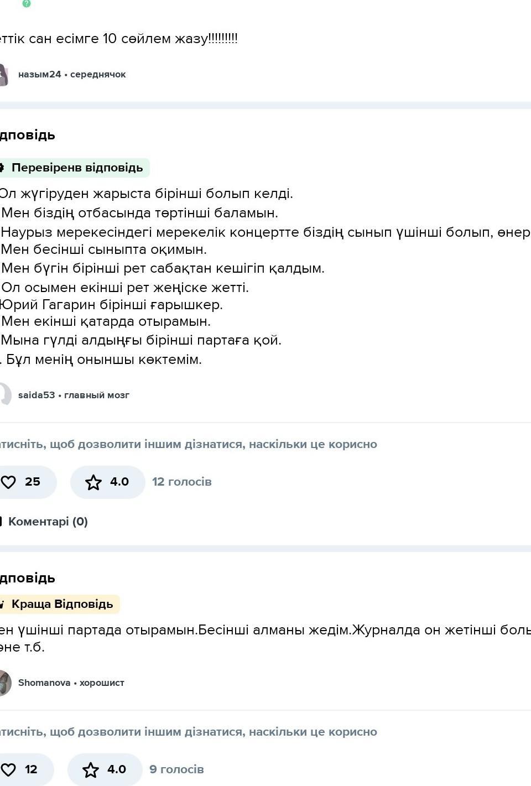Open Shomanova's profile avatar
Viewport: 531px width, 786px height.
[x=4, y=683]
